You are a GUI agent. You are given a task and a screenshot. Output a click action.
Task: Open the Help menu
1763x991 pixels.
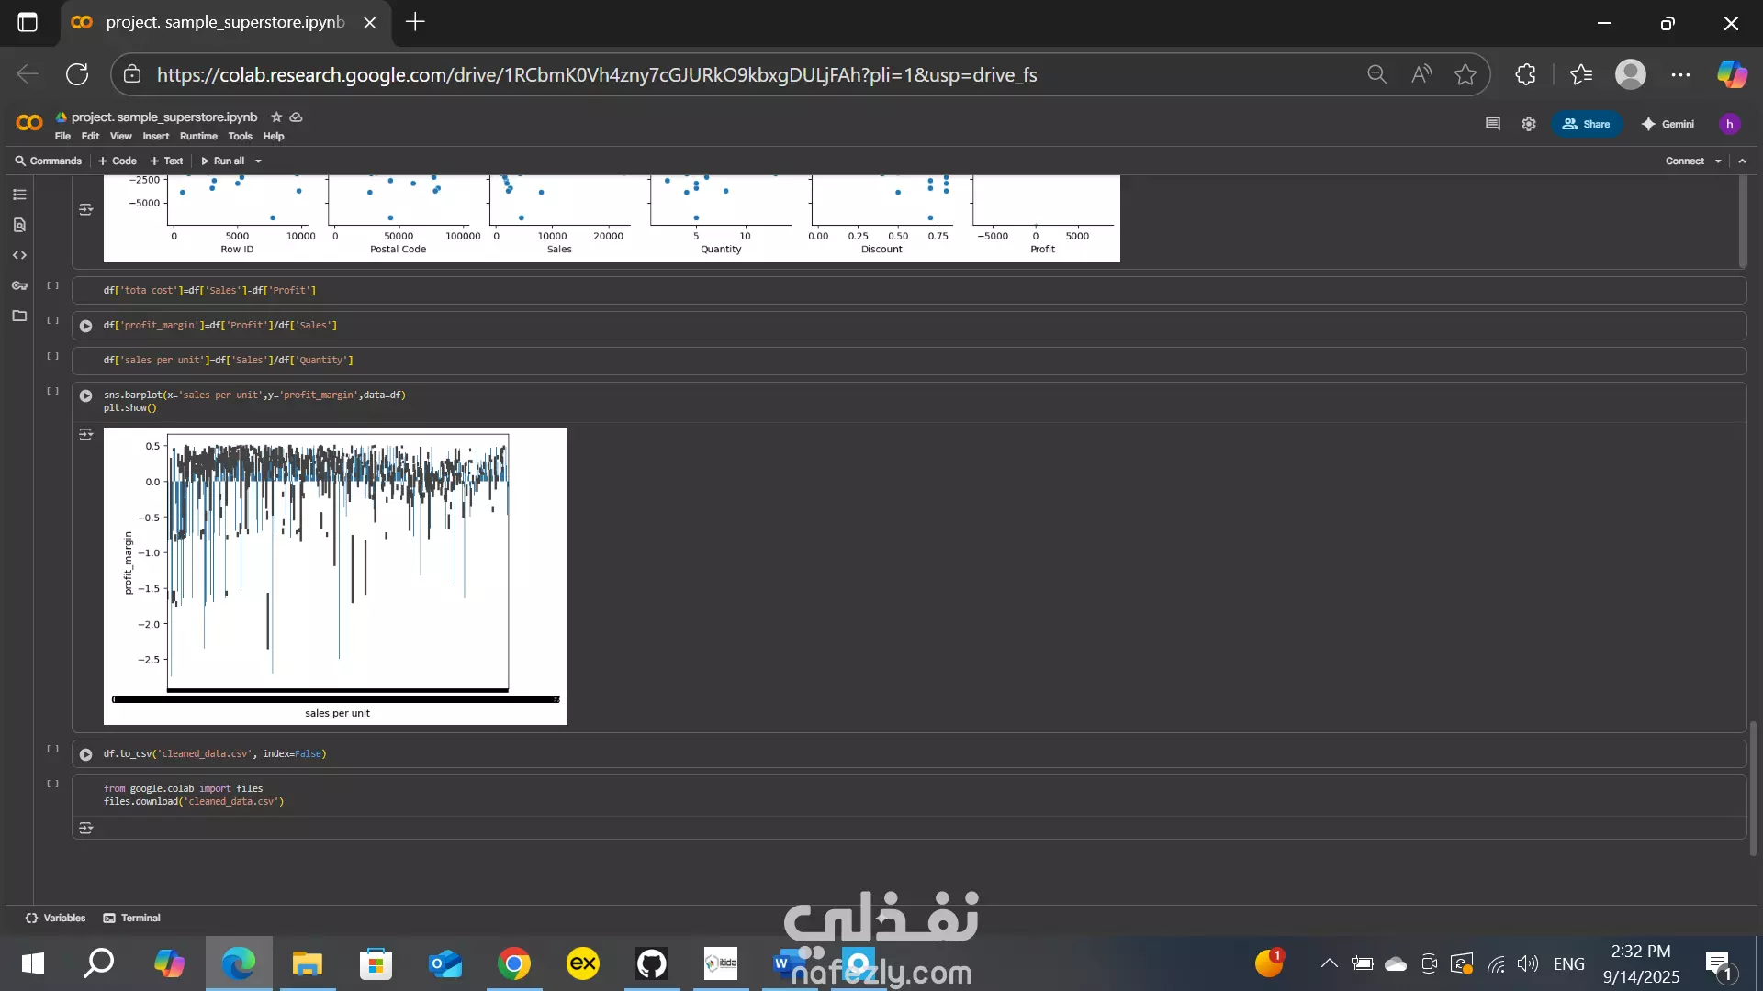(x=274, y=137)
